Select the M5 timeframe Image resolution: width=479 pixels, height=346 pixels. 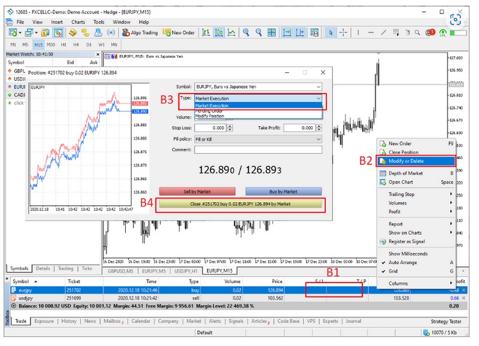tap(25, 44)
